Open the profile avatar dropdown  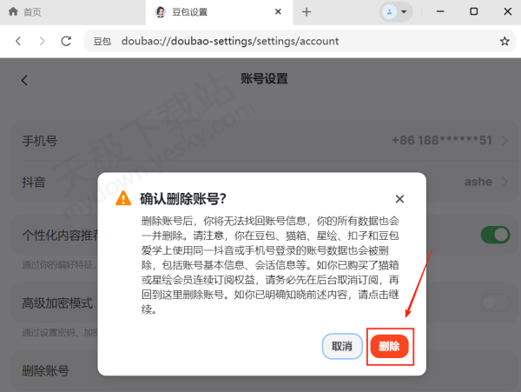(396, 12)
